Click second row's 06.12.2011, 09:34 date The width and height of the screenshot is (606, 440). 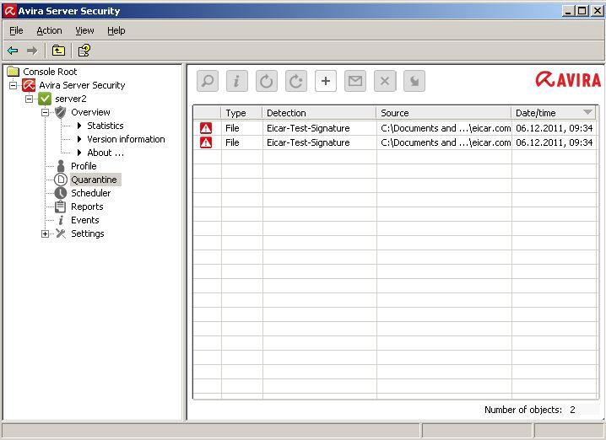pos(555,142)
